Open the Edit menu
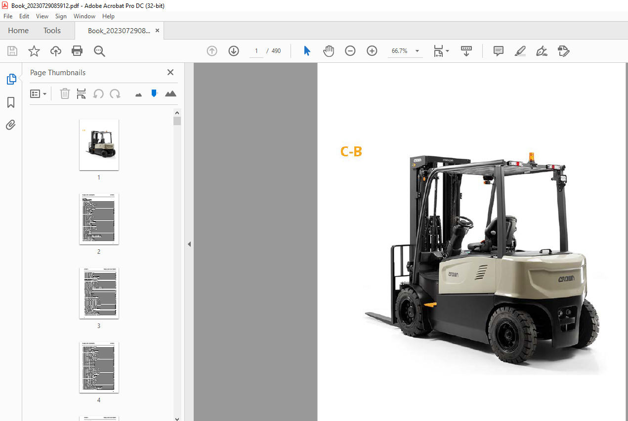 pos(24,16)
